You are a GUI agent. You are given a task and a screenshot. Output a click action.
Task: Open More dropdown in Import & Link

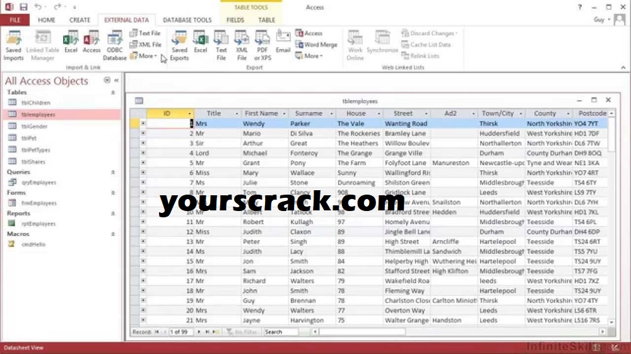tap(144, 56)
